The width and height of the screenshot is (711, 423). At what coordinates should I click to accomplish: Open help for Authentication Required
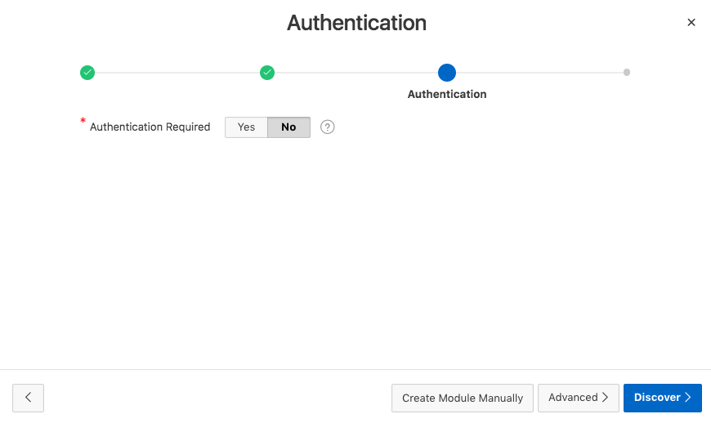328,127
